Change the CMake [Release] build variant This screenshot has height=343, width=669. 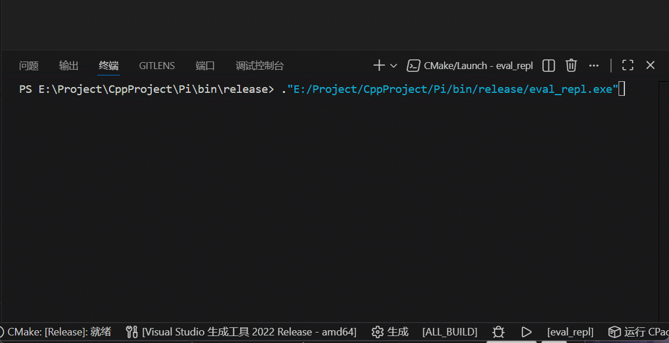click(58, 332)
